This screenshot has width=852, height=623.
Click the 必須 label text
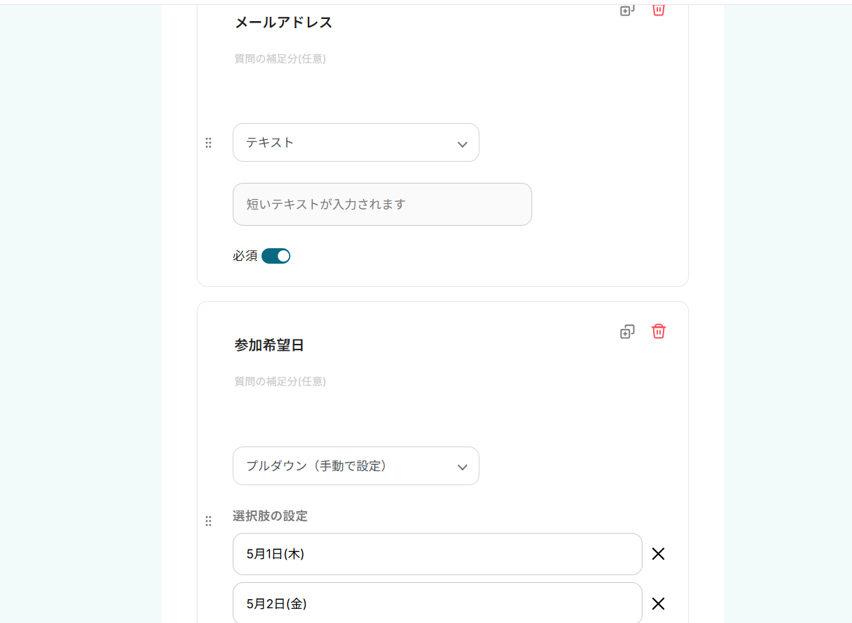pyautogui.click(x=245, y=256)
